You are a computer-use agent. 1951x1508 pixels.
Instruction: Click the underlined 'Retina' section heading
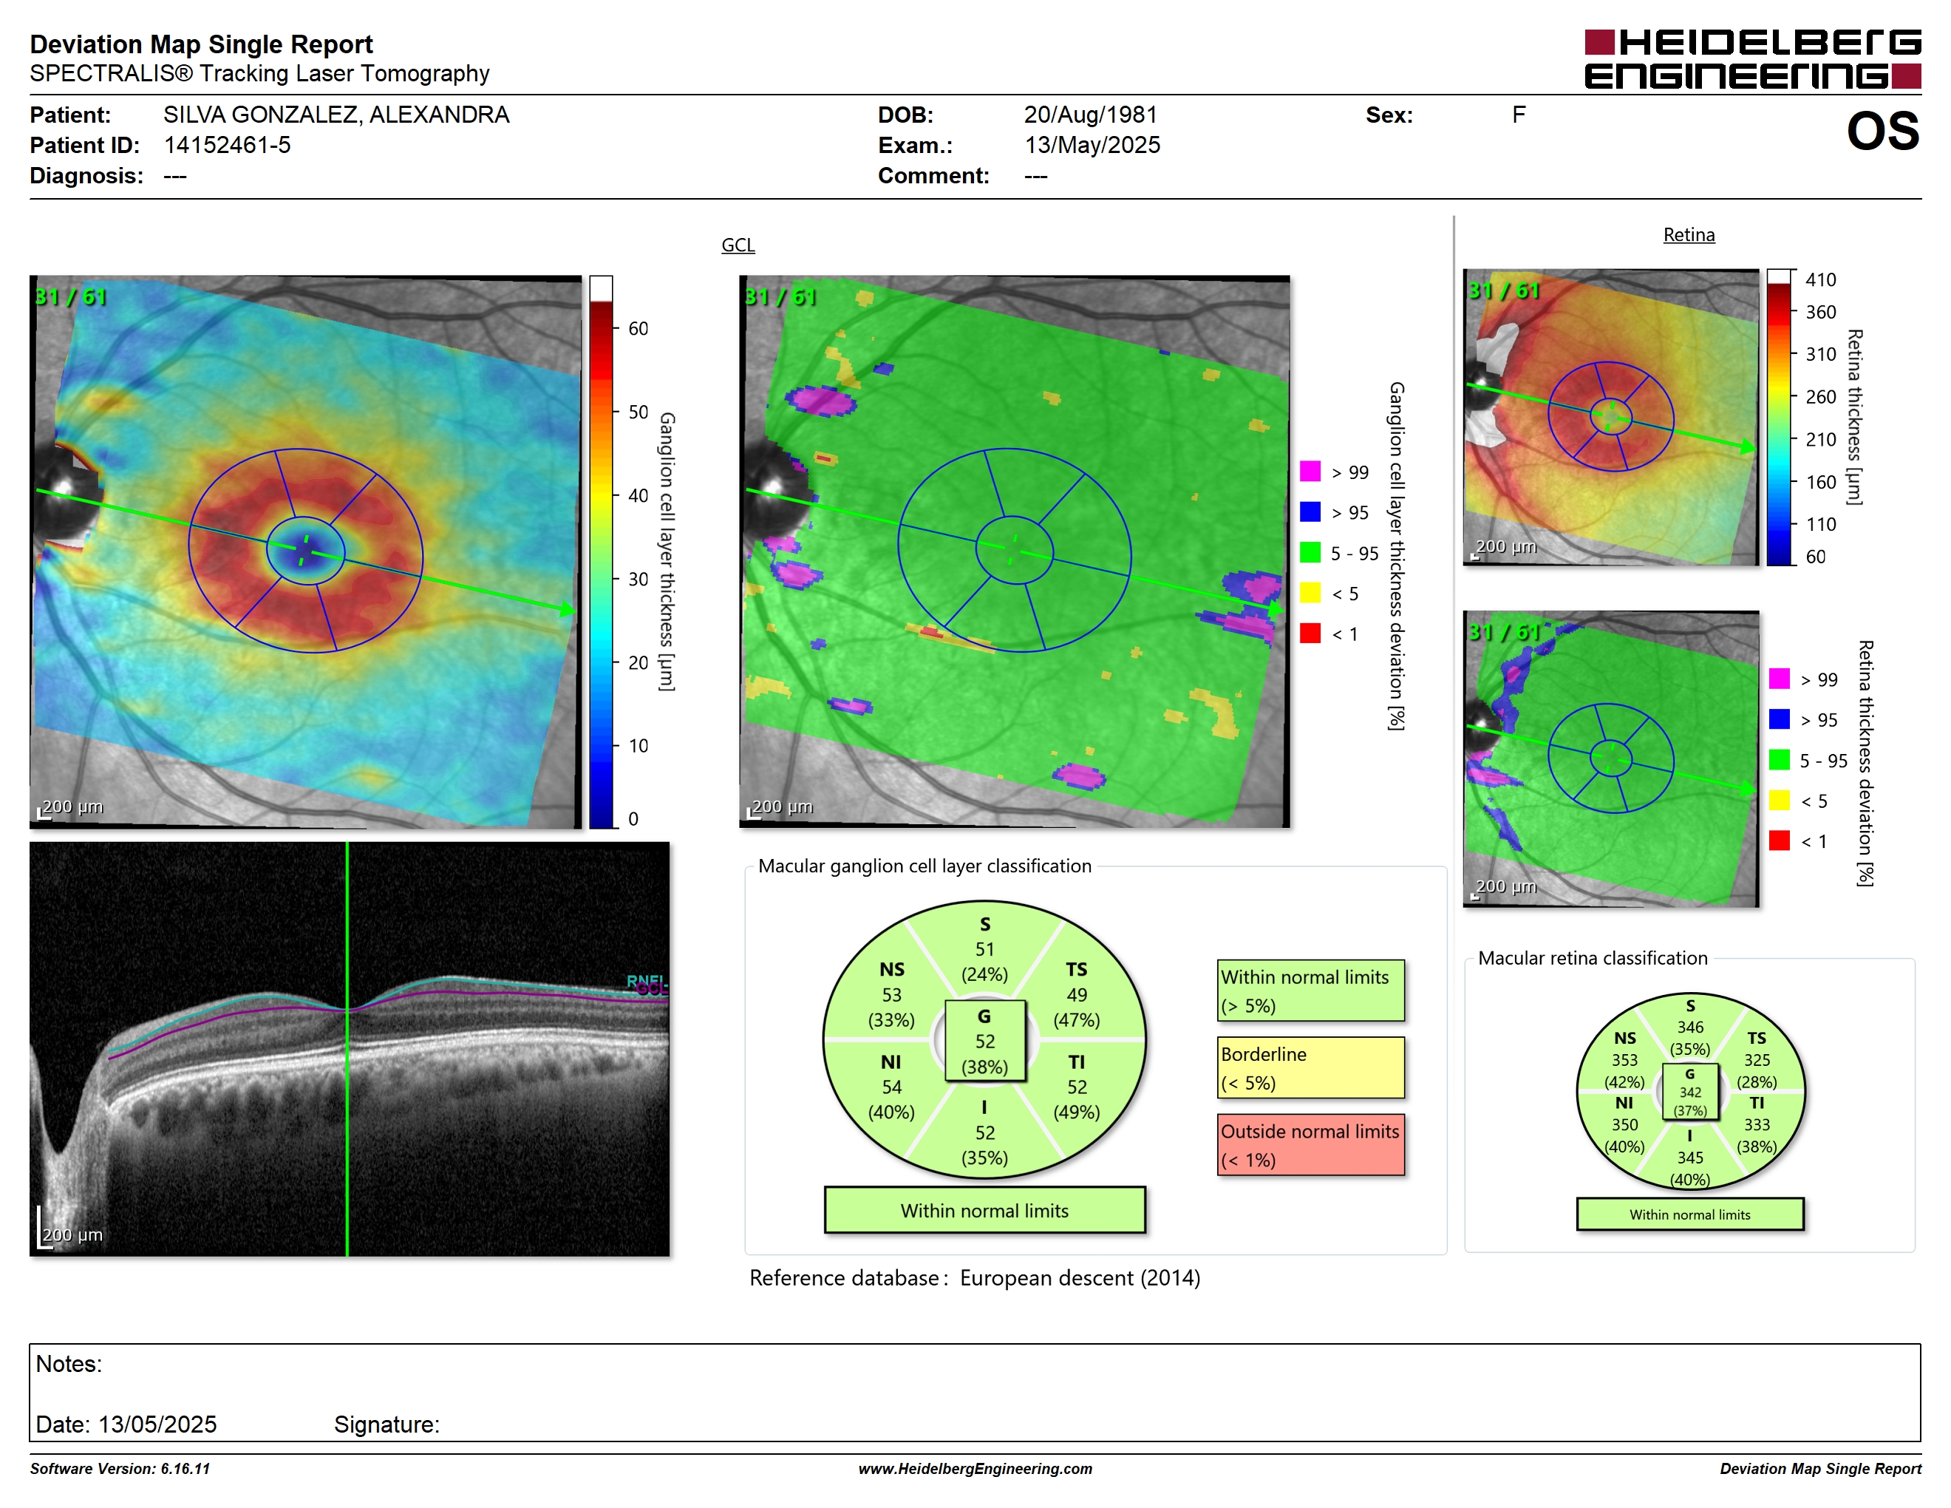1689,235
